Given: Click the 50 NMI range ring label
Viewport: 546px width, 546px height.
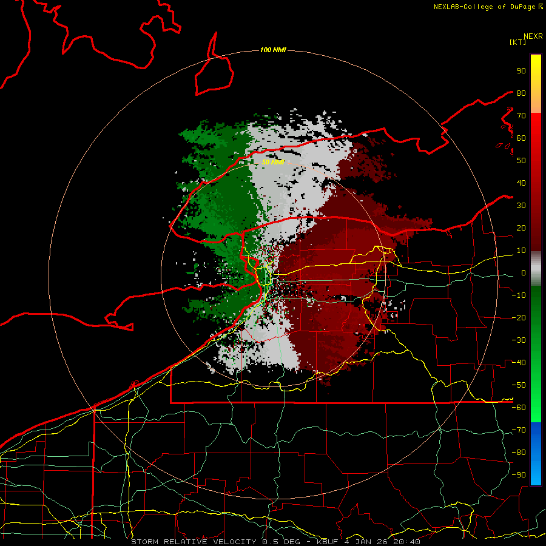Looking at the screenshot, I should 273,162.
